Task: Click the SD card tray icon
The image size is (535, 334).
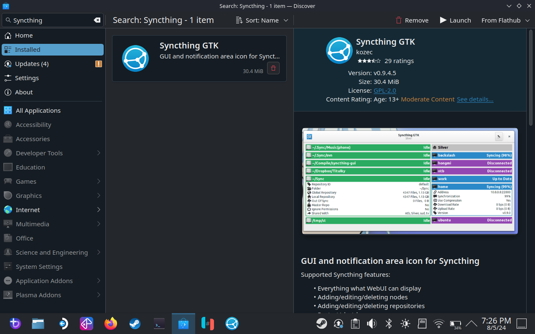Action: tap(422, 324)
